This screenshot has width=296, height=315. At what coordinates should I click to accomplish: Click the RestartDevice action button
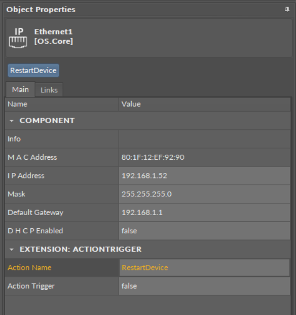coord(33,71)
